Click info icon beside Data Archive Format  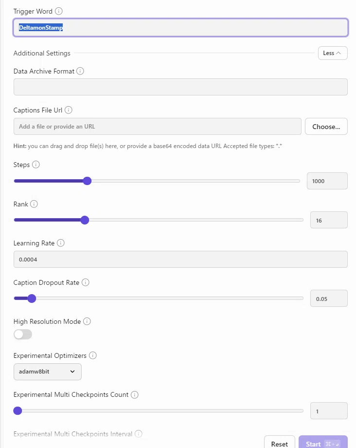80,71
